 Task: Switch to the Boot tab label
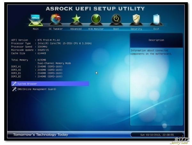pyautogui.click(x=116, y=29)
